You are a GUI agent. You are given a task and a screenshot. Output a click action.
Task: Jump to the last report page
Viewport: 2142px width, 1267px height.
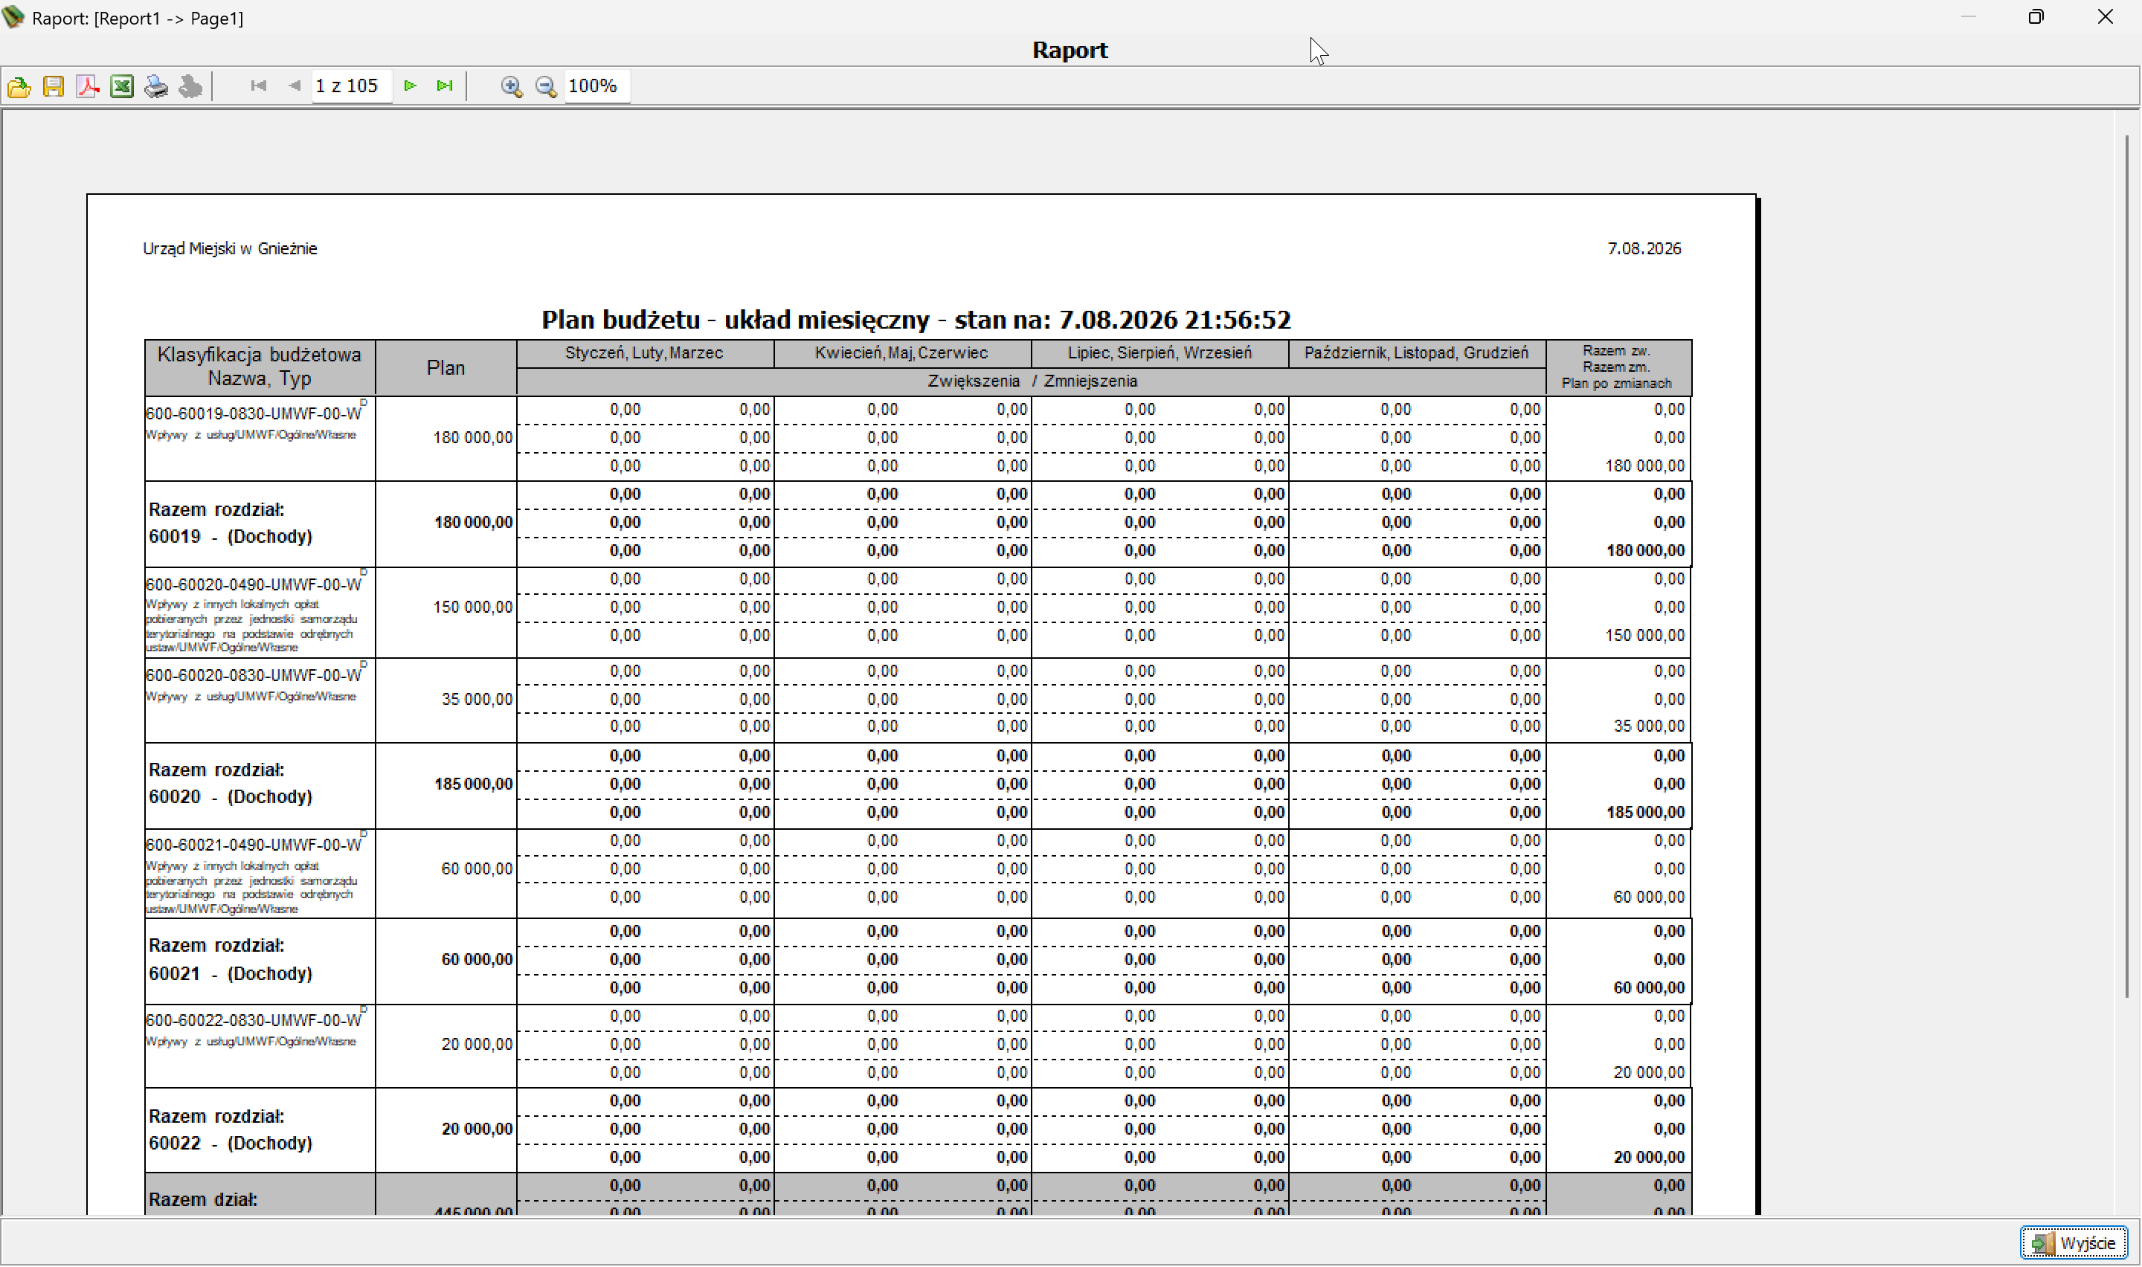click(444, 86)
